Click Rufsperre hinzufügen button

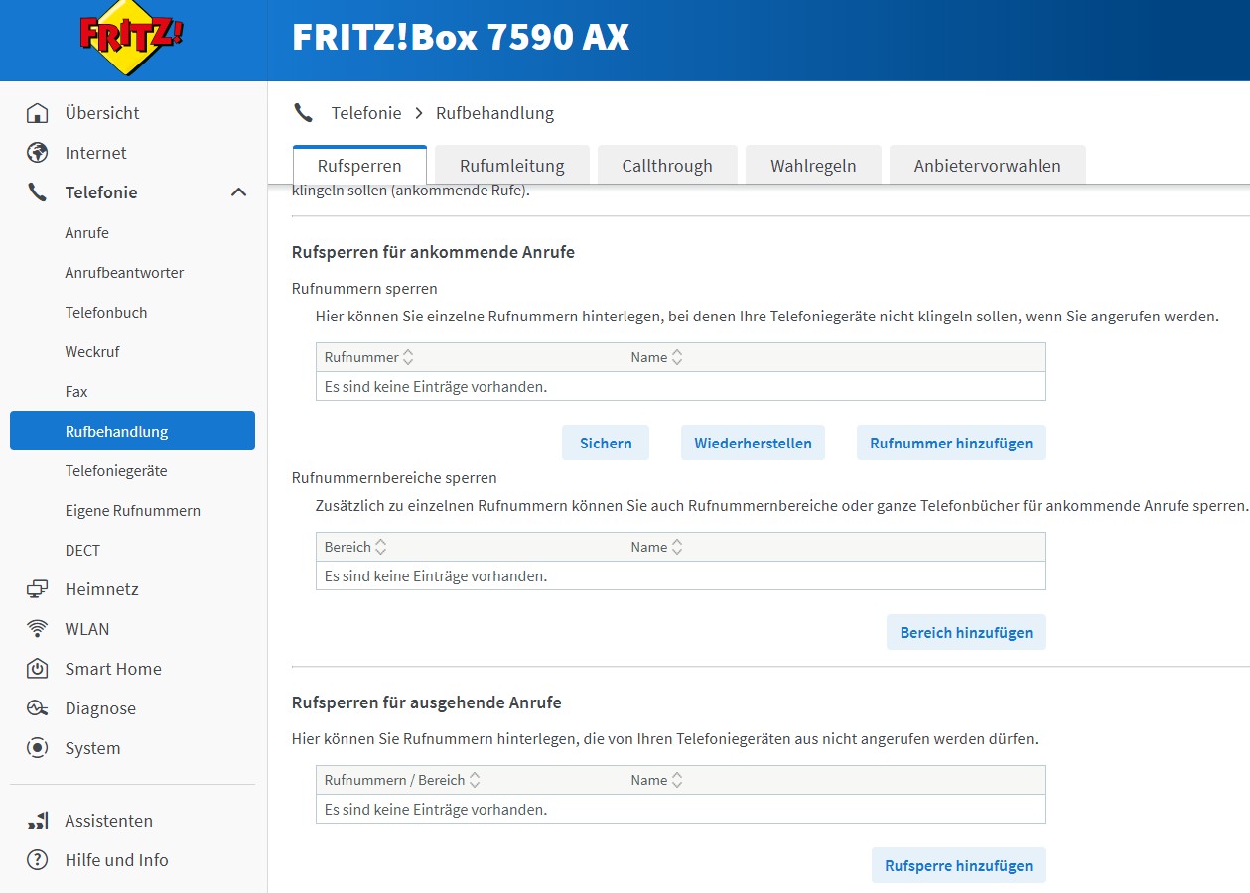[x=958, y=865]
